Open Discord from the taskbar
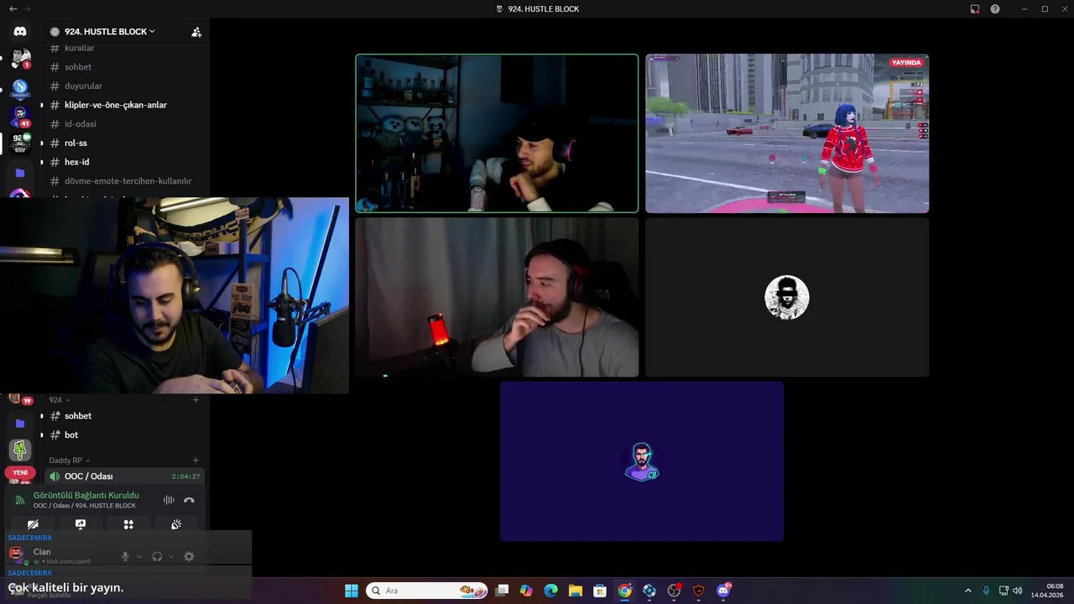The width and height of the screenshot is (1074, 604). point(724,591)
